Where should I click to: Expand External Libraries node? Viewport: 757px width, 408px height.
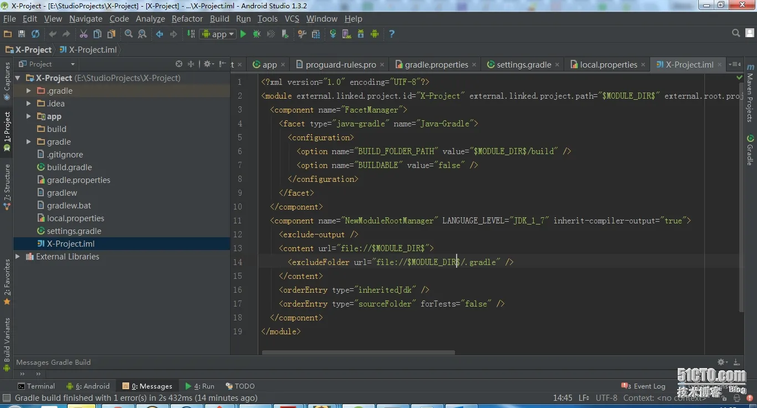point(18,257)
